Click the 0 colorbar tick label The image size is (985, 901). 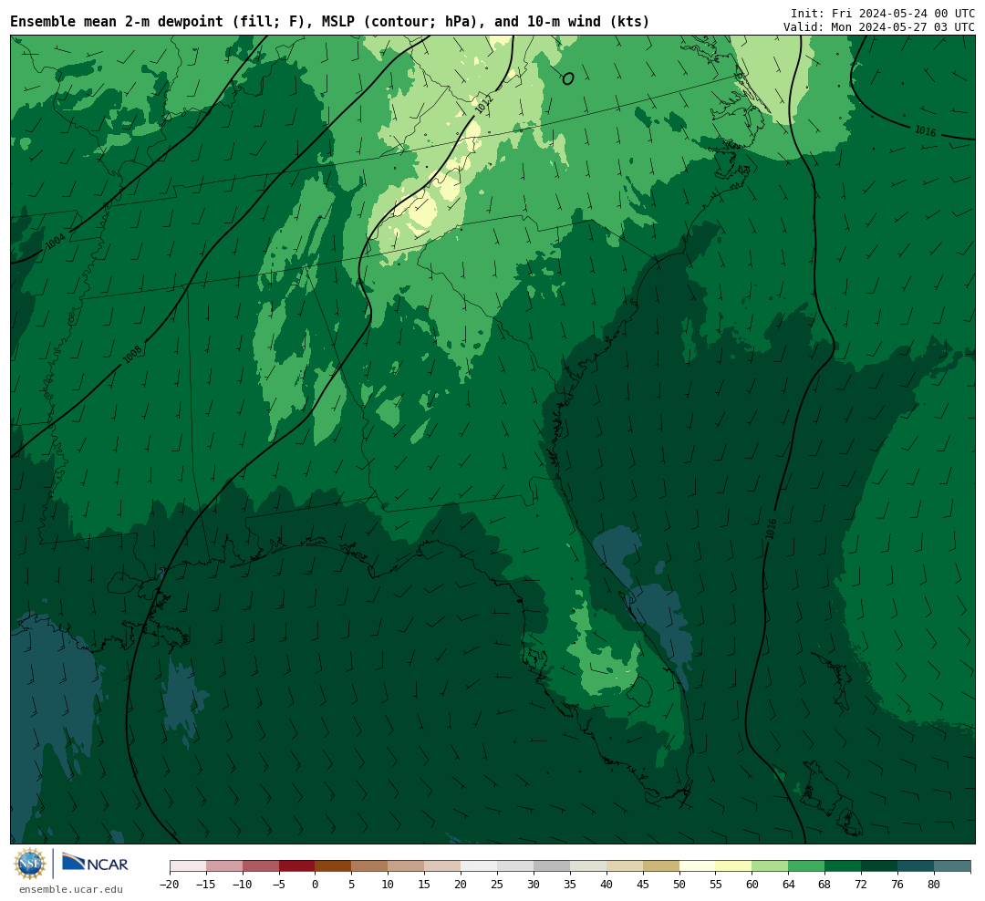(x=316, y=885)
